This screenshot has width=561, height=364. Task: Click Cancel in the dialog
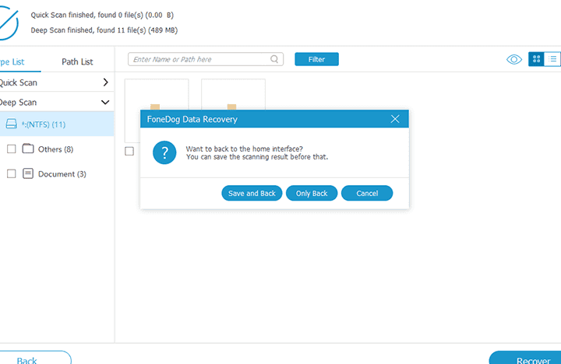[367, 193]
